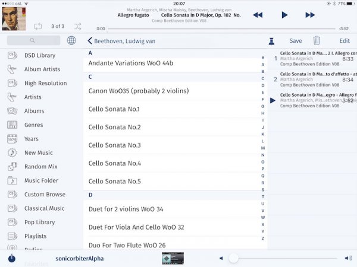The width and height of the screenshot is (357, 267).
Task: Jump to letter M in alphabet index
Action: click(x=263, y=148)
